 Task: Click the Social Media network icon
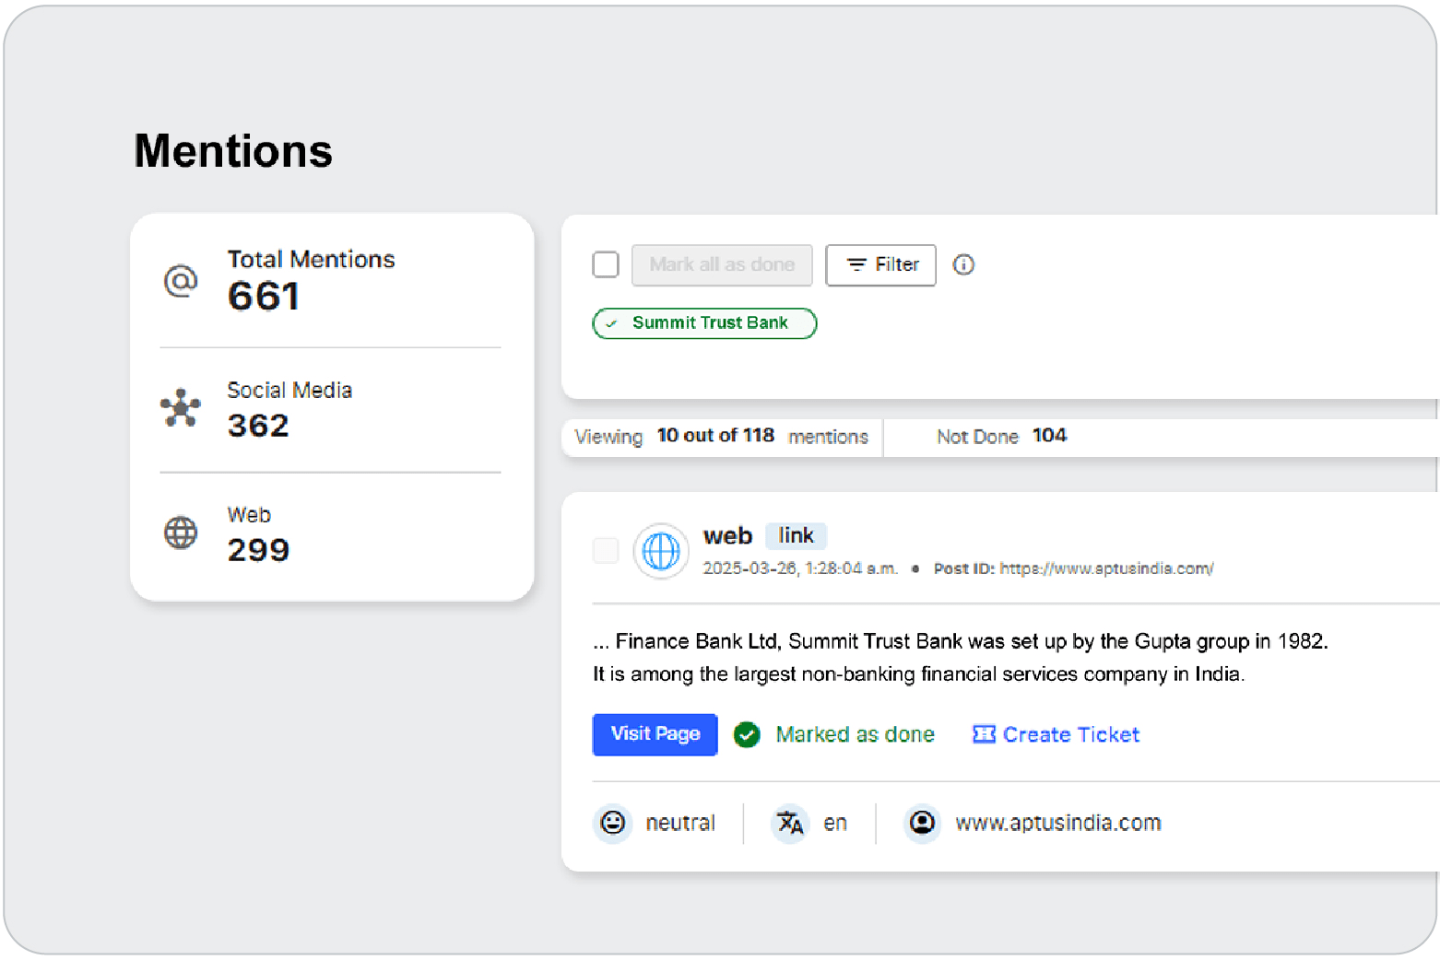(x=181, y=407)
